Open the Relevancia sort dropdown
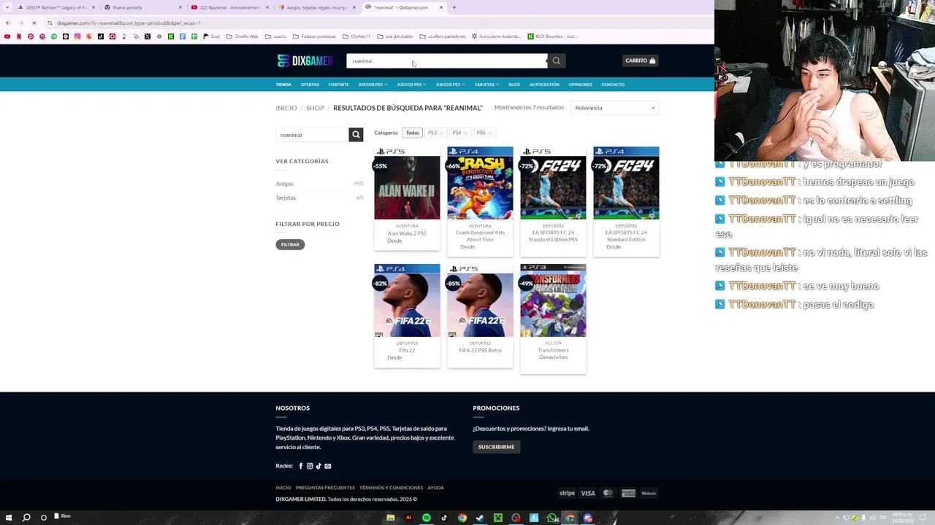Viewport: 935px width, 525px height. 615,108
